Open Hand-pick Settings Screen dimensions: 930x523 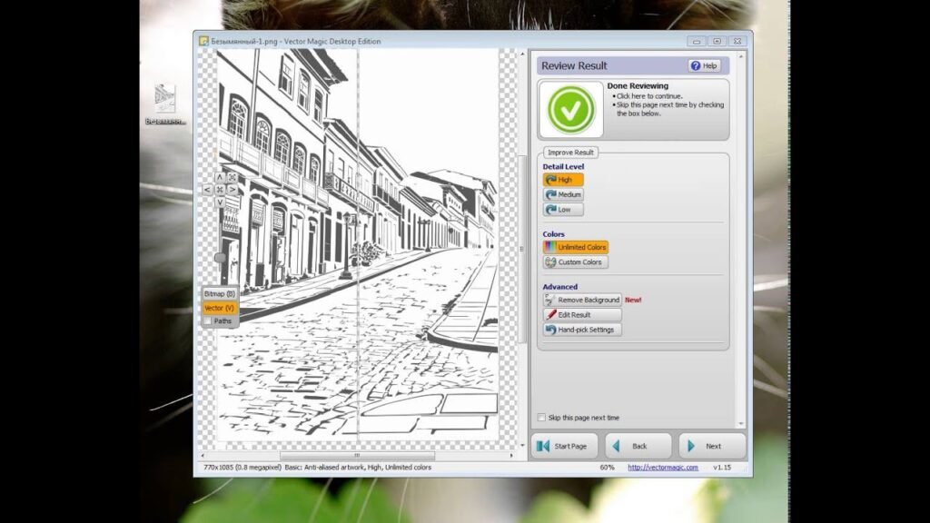click(x=582, y=330)
